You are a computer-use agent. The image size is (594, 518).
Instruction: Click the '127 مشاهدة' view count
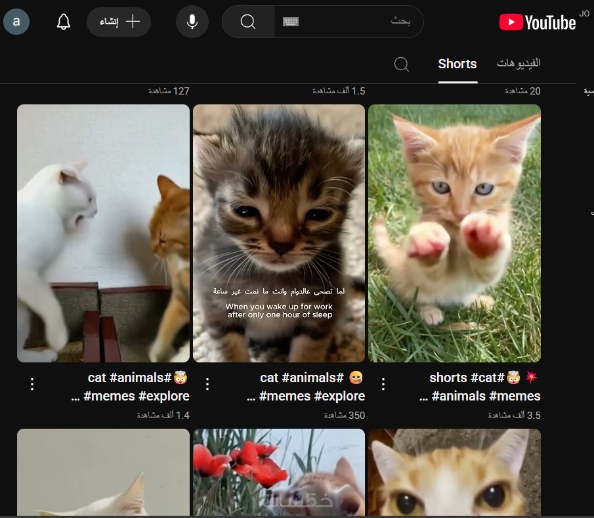pos(169,91)
